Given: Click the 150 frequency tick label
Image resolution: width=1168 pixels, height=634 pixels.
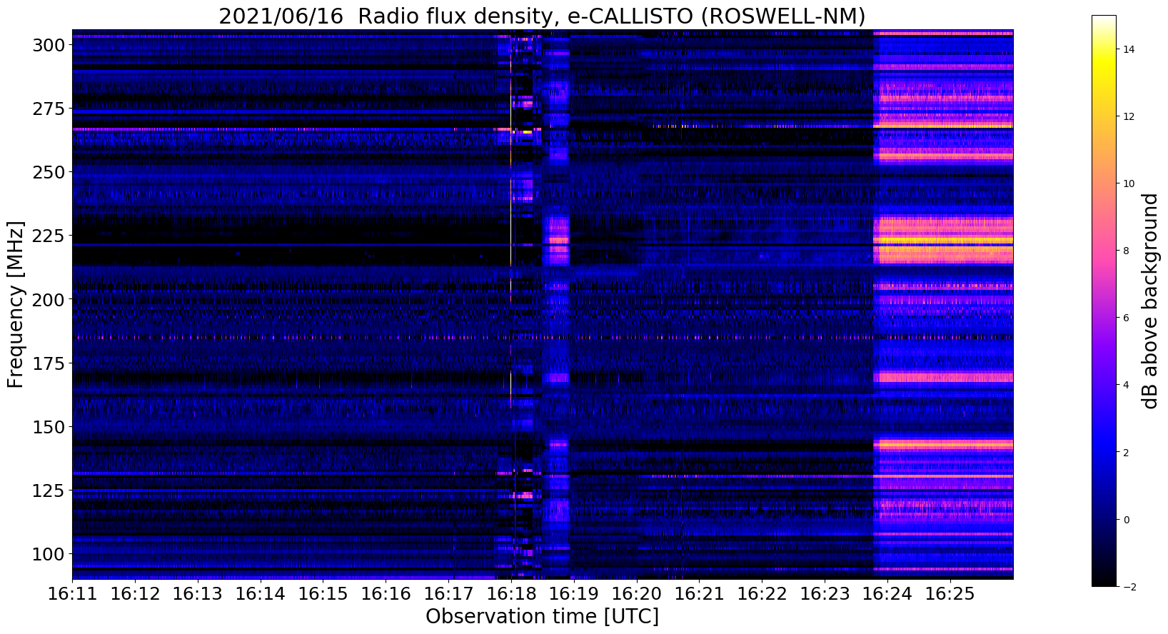Looking at the screenshot, I should (49, 426).
